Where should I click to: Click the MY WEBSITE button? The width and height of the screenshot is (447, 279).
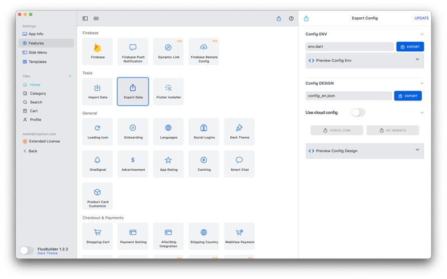click(393, 131)
